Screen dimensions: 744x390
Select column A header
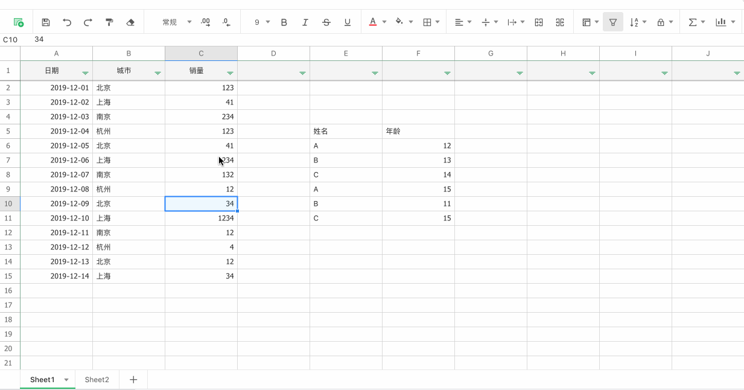click(x=57, y=54)
